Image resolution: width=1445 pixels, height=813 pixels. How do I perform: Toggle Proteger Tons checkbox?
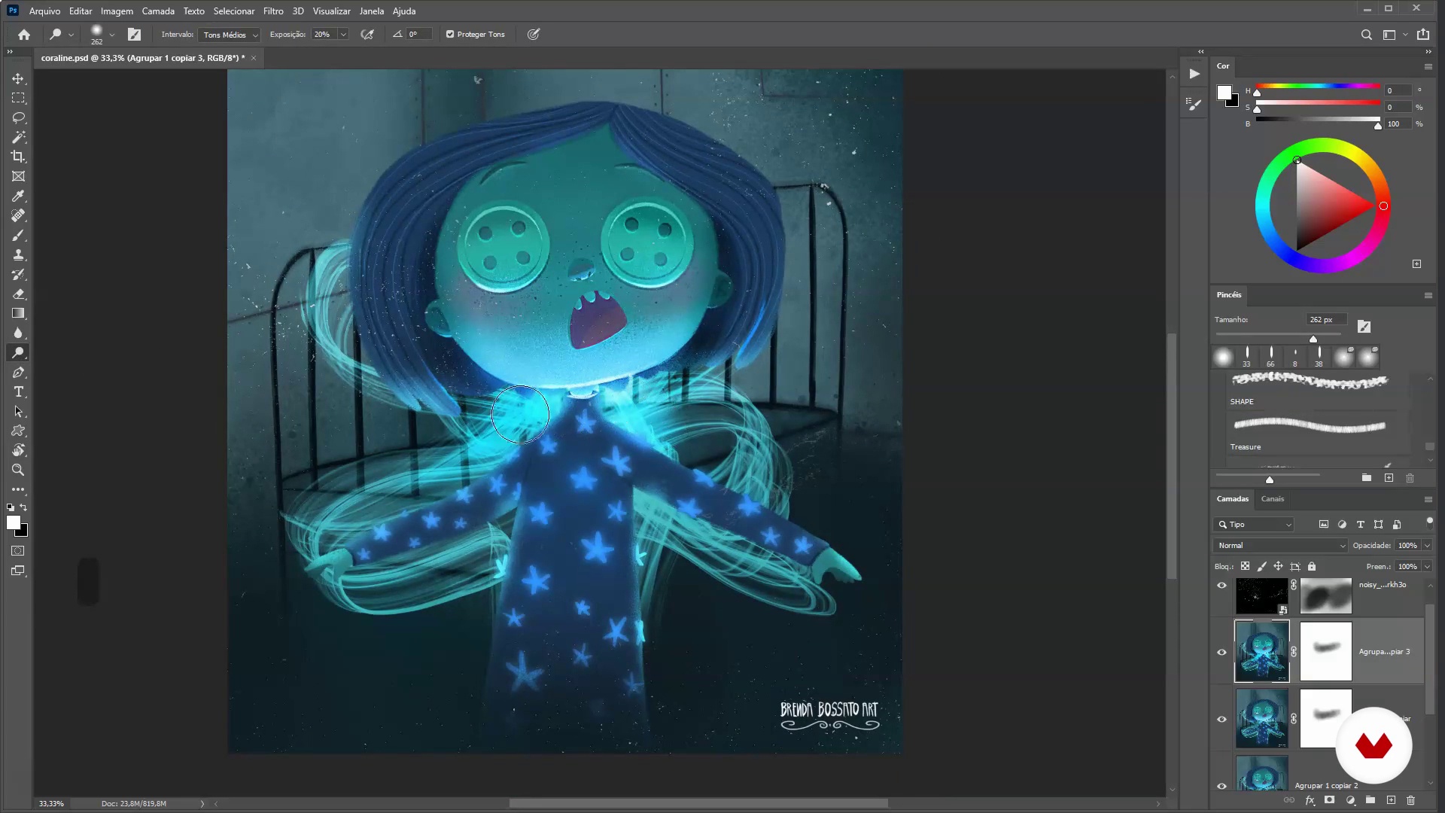click(450, 35)
